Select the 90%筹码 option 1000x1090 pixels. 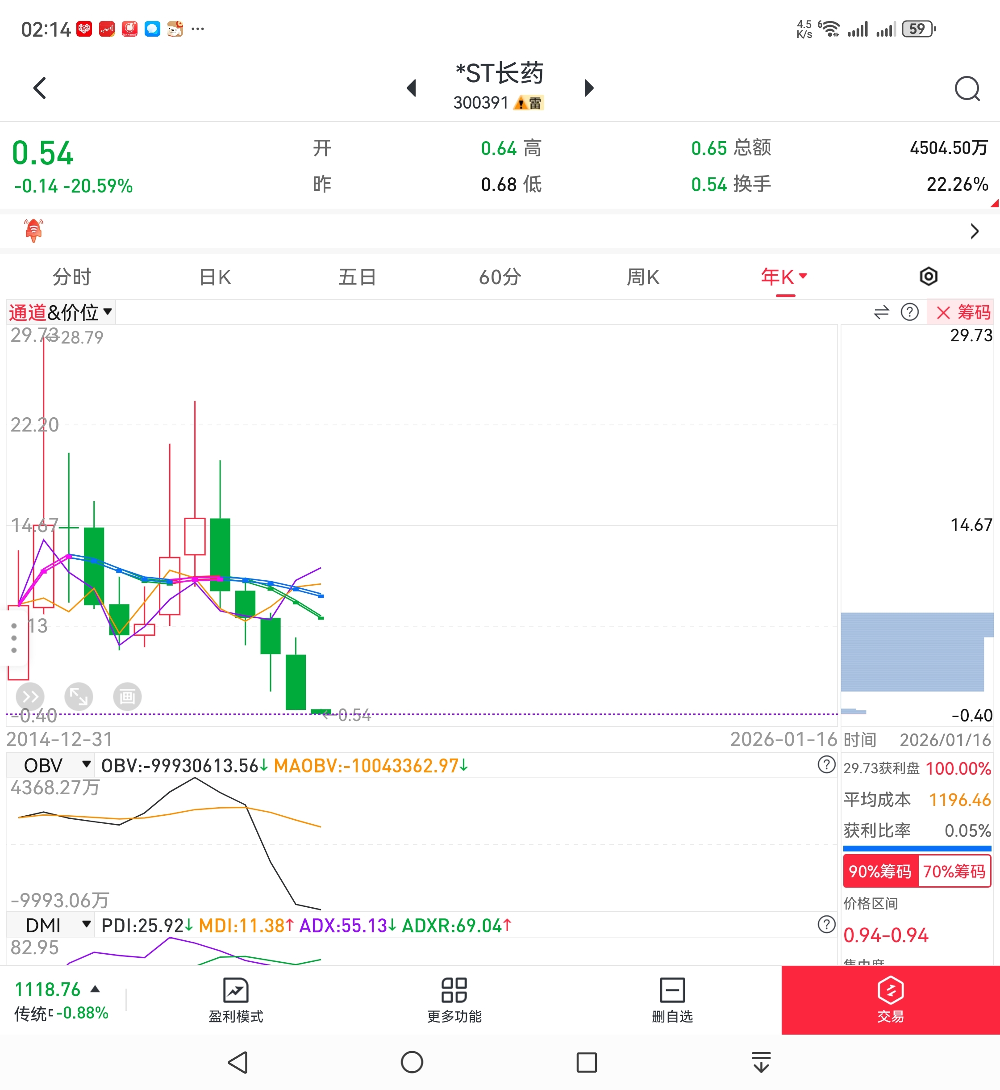(x=880, y=871)
